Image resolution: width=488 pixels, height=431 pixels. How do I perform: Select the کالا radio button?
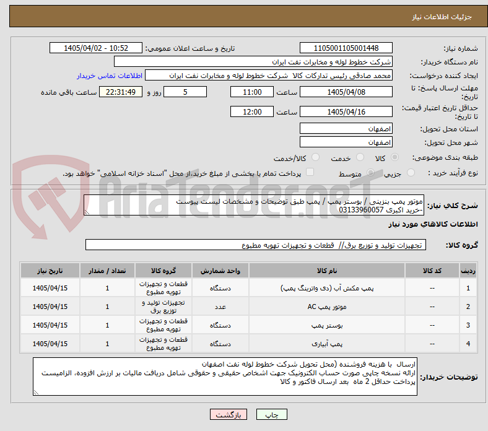point(394,157)
